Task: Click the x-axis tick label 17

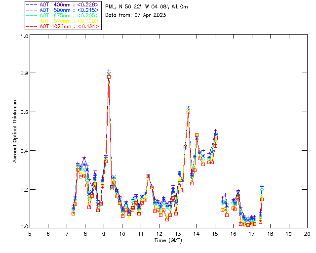Action: 252,234
